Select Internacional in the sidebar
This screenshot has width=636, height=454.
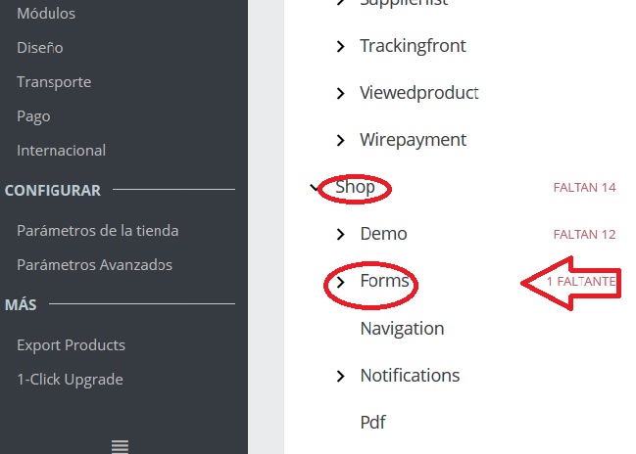point(61,151)
